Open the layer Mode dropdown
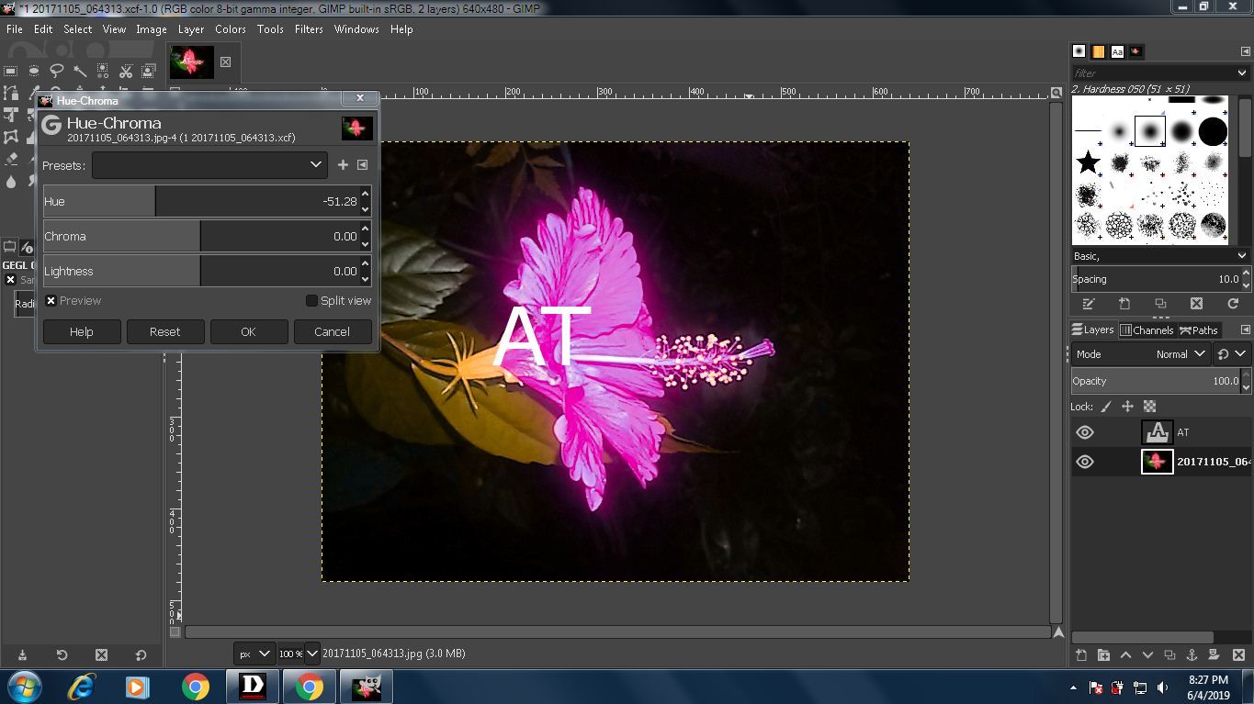The image size is (1254, 704). coord(1140,354)
